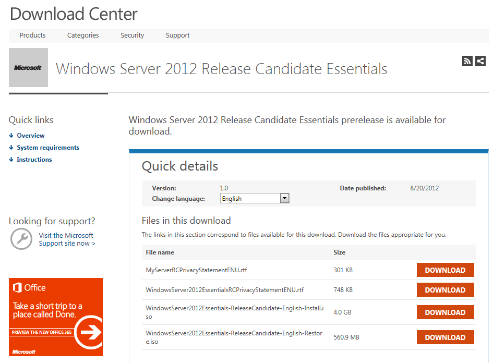Click the wrench support icon
493x363 pixels.
(x=21, y=240)
